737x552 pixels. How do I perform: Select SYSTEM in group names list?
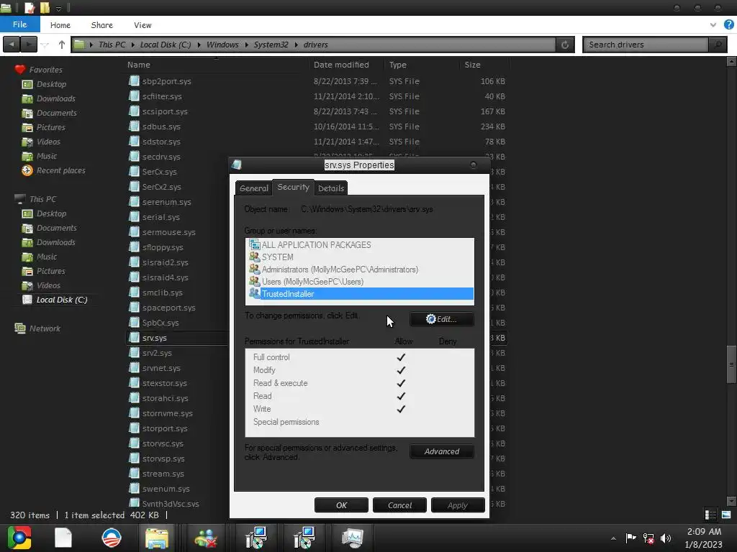[x=360, y=257]
